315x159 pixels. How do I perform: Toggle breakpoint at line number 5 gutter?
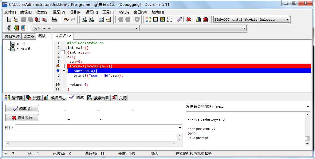(58, 62)
